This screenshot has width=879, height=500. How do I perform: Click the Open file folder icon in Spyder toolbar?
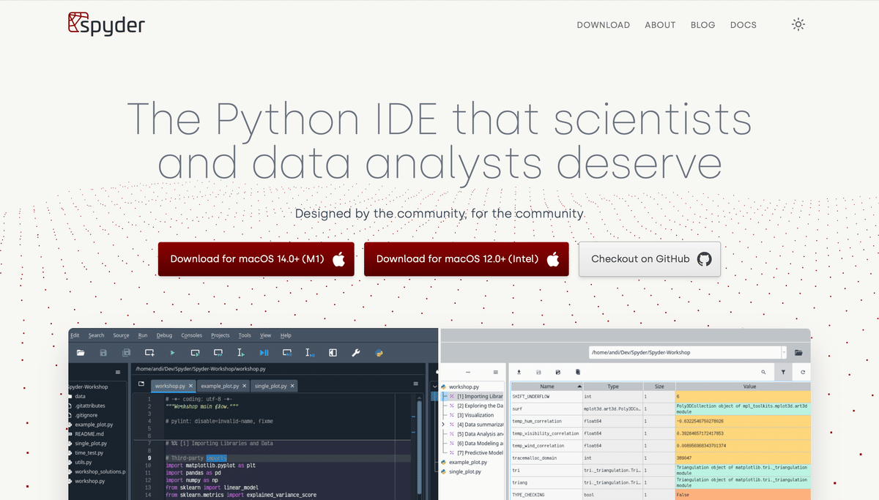click(81, 353)
